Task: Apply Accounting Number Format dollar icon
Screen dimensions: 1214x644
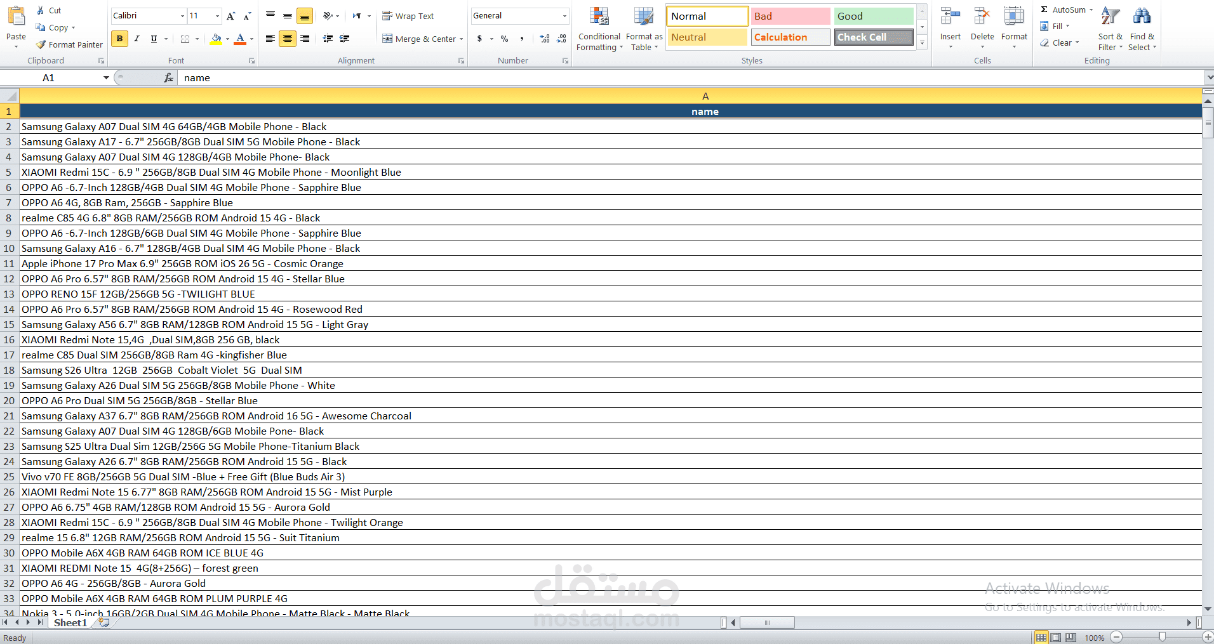Action: pyautogui.click(x=480, y=39)
